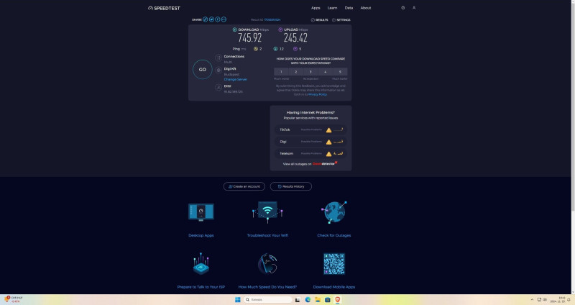Open the About menu
Screen dimensions: 575x305
[366, 8]
